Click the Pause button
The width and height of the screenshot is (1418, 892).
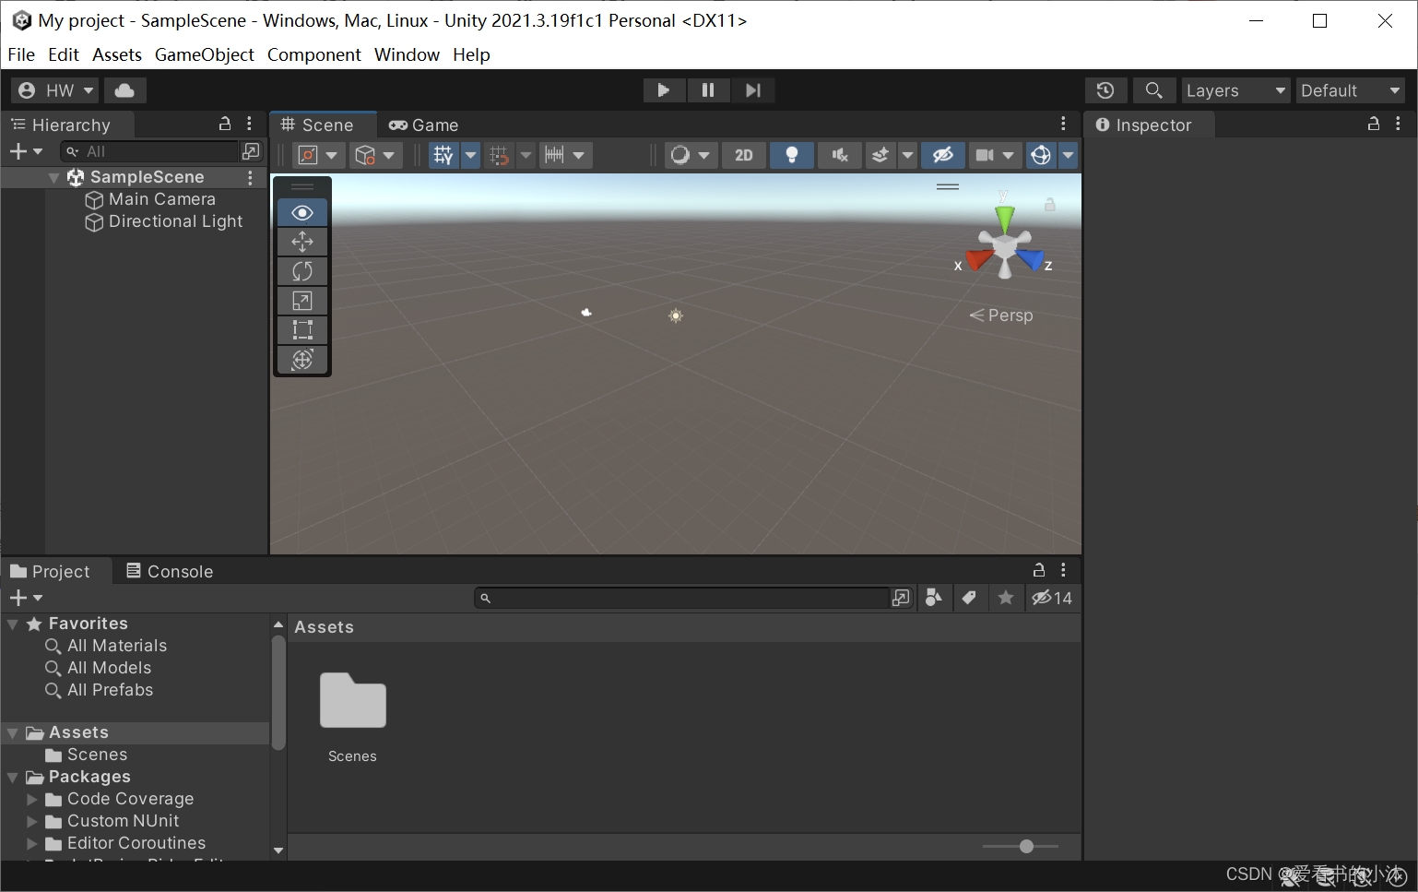click(x=708, y=90)
